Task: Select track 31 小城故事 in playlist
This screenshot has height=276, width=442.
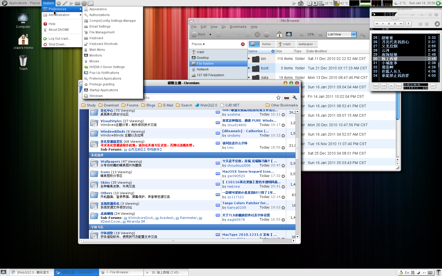Action: tap(404, 63)
